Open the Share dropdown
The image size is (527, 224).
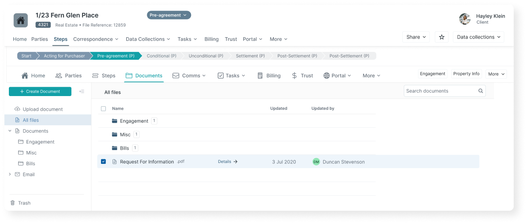click(416, 37)
